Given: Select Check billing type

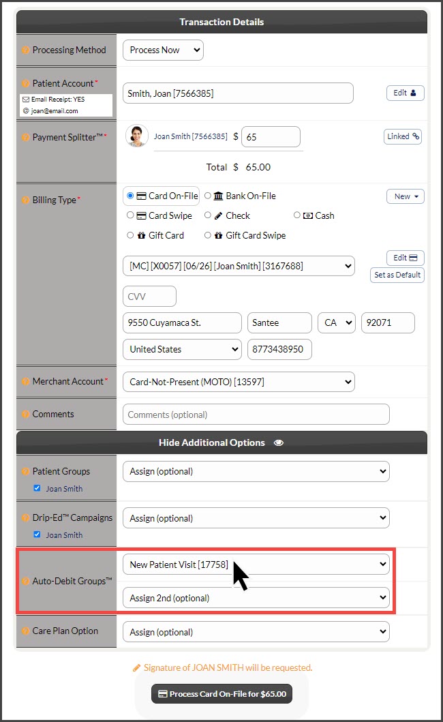Looking at the screenshot, I should [208, 215].
